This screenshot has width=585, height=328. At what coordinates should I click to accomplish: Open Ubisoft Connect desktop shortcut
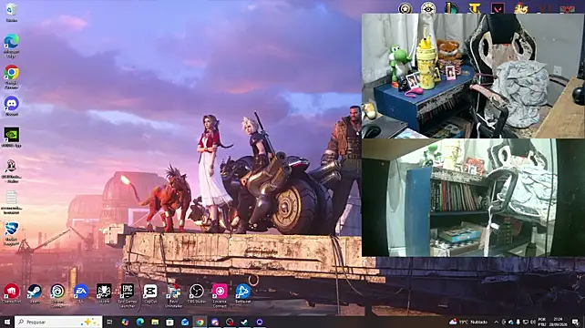coord(57,295)
